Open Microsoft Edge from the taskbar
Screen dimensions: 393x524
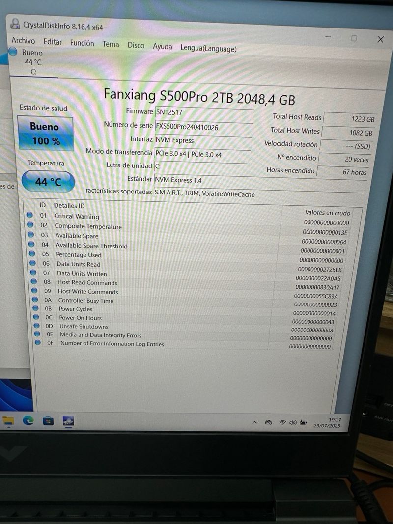[28, 421]
